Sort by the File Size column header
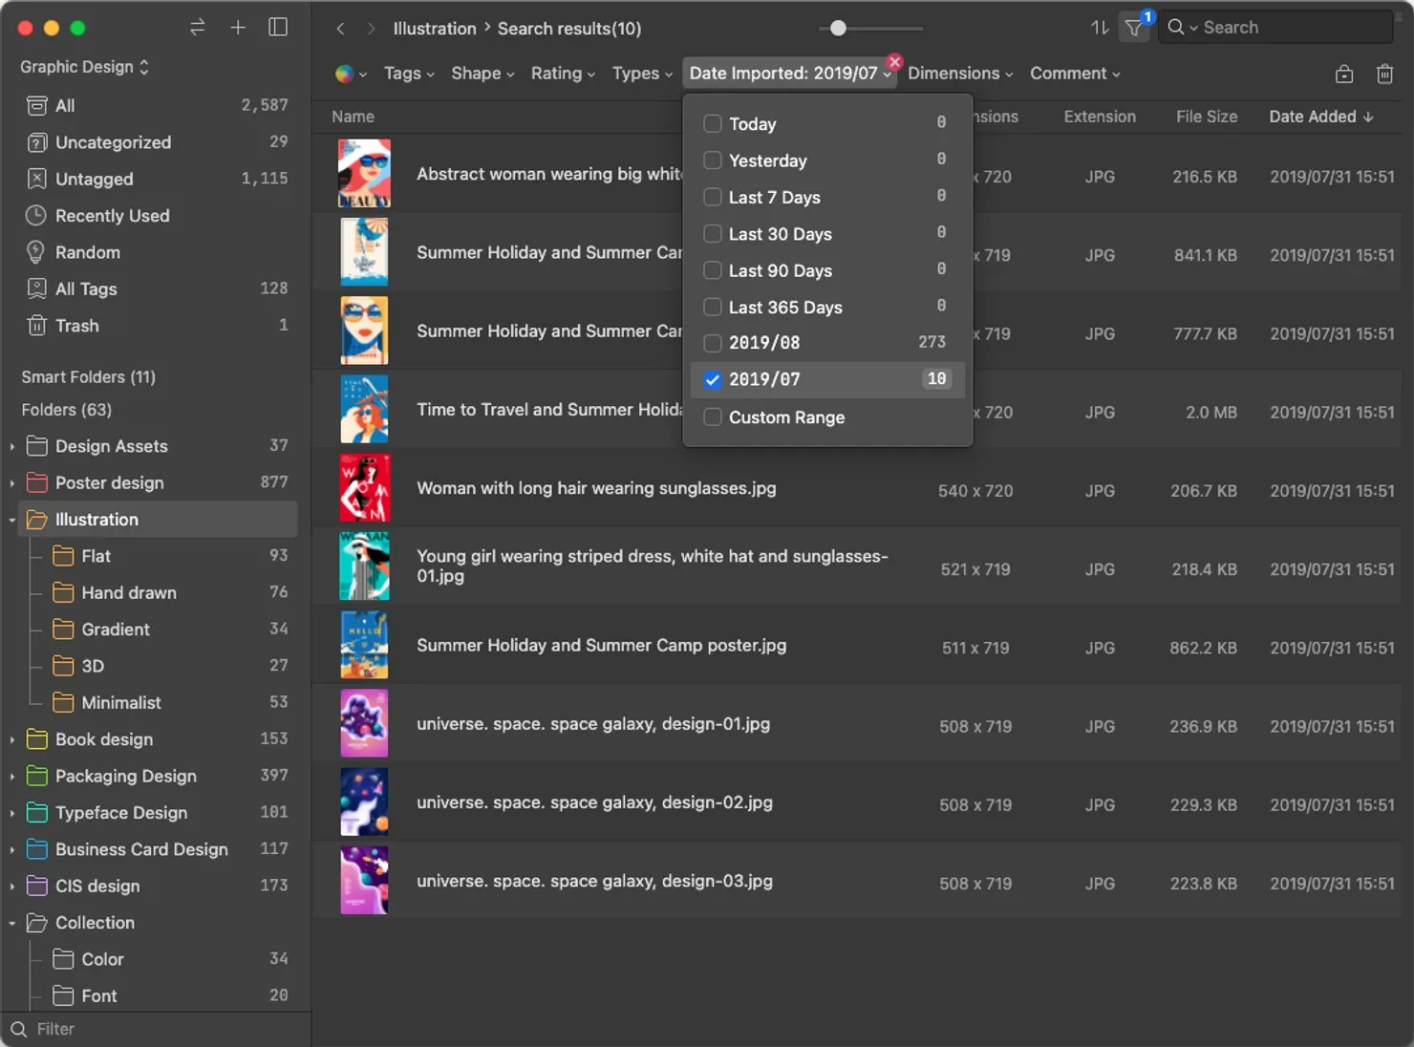The height and width of the screenshot is (1047, 1414). pyautogui.click(x=1207, y=117)
